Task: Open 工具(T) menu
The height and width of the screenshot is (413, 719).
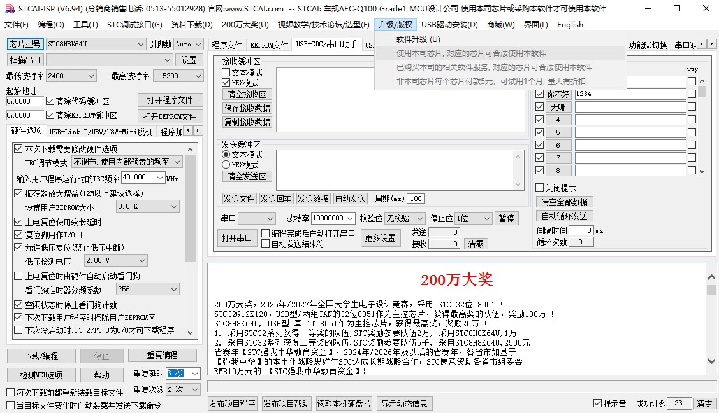Action: click(86, 25)
